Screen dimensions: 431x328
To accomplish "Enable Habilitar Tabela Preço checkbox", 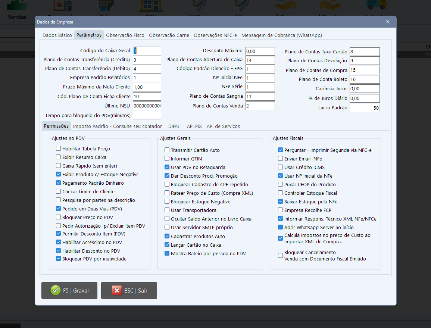I will (59, 149).
